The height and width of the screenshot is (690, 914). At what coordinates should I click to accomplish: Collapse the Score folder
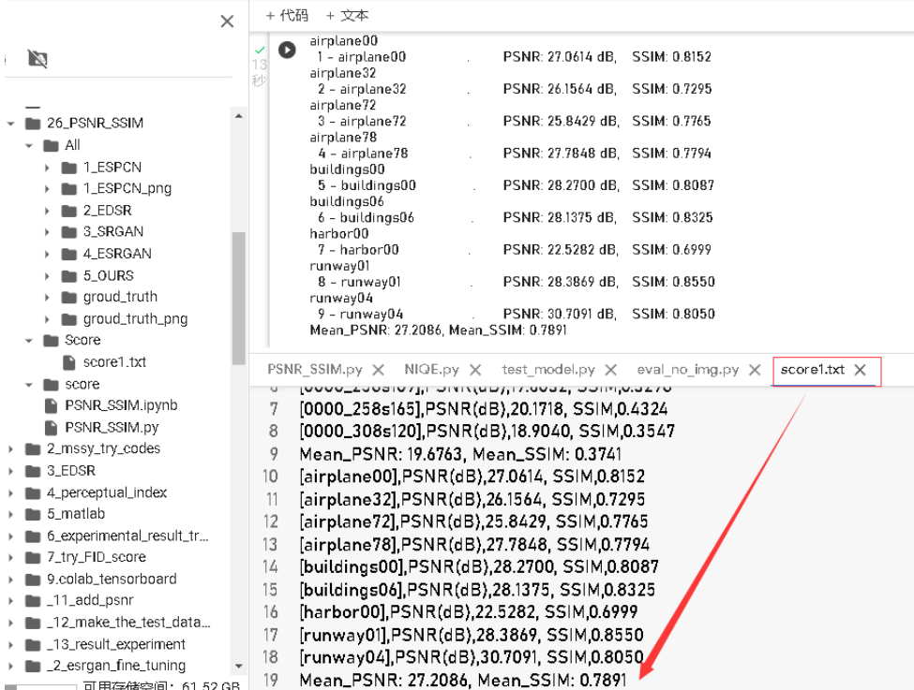[28, 341]
